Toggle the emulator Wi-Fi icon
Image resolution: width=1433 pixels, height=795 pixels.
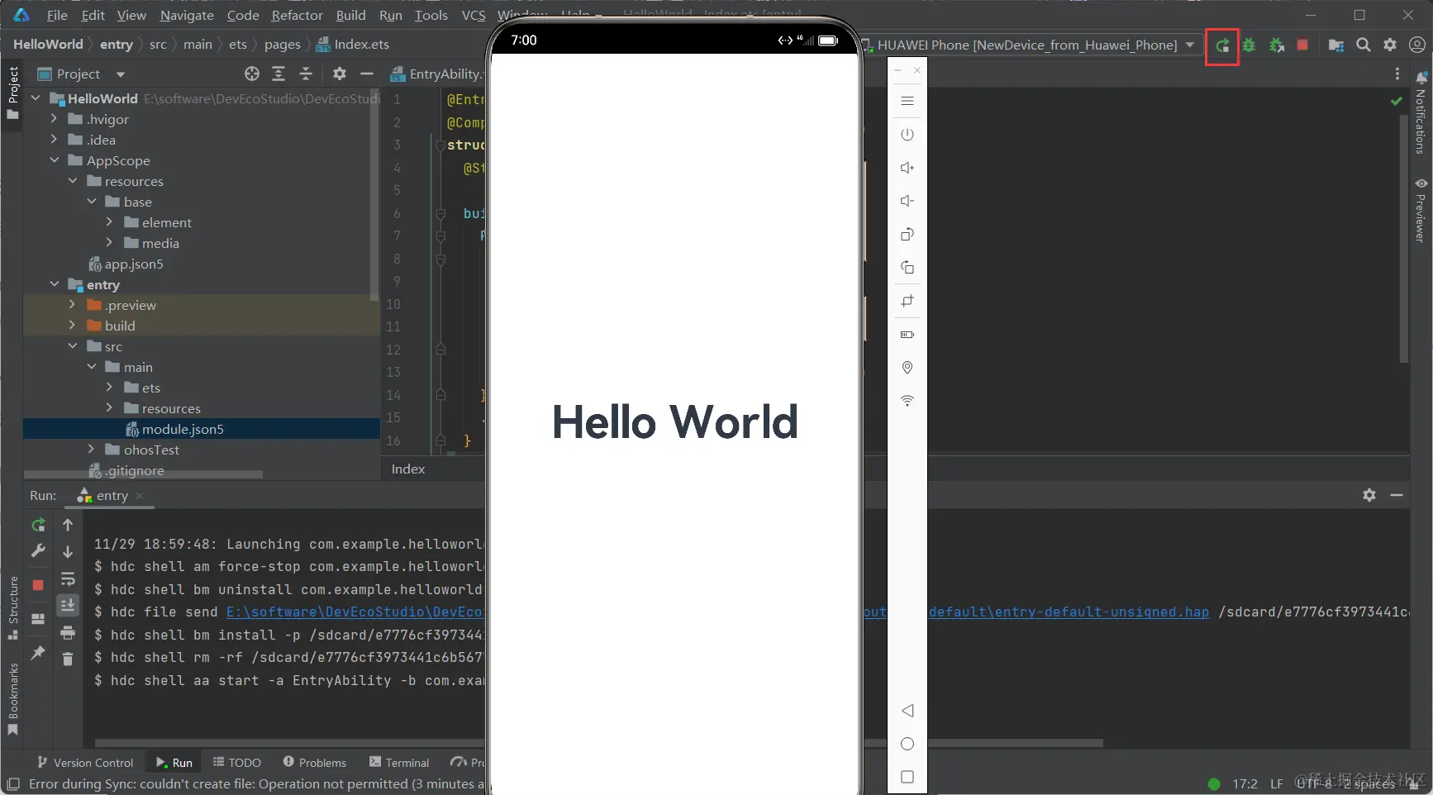(x=907, y=401)
